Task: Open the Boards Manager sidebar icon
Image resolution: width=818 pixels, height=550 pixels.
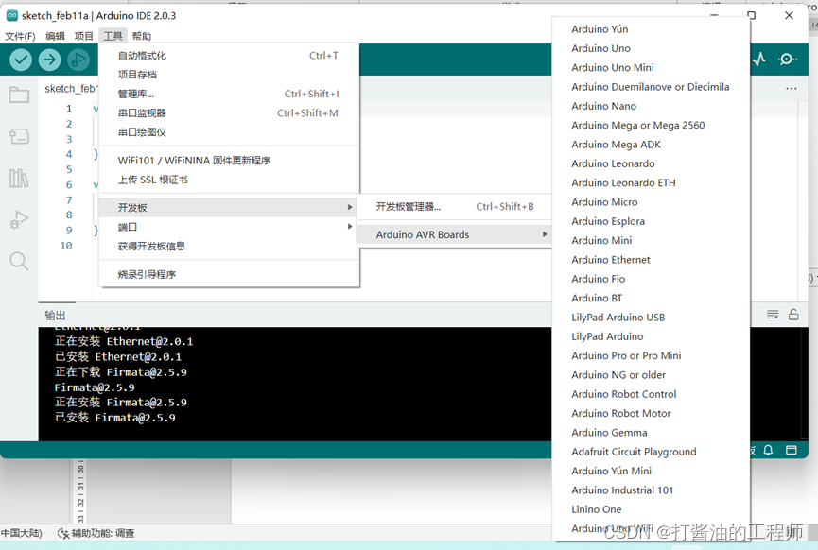Action: click(19, 136)
